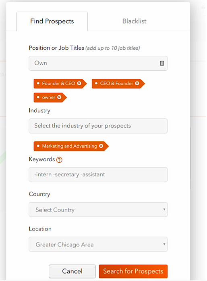Open the Select Country dropdown

[98, 210]
